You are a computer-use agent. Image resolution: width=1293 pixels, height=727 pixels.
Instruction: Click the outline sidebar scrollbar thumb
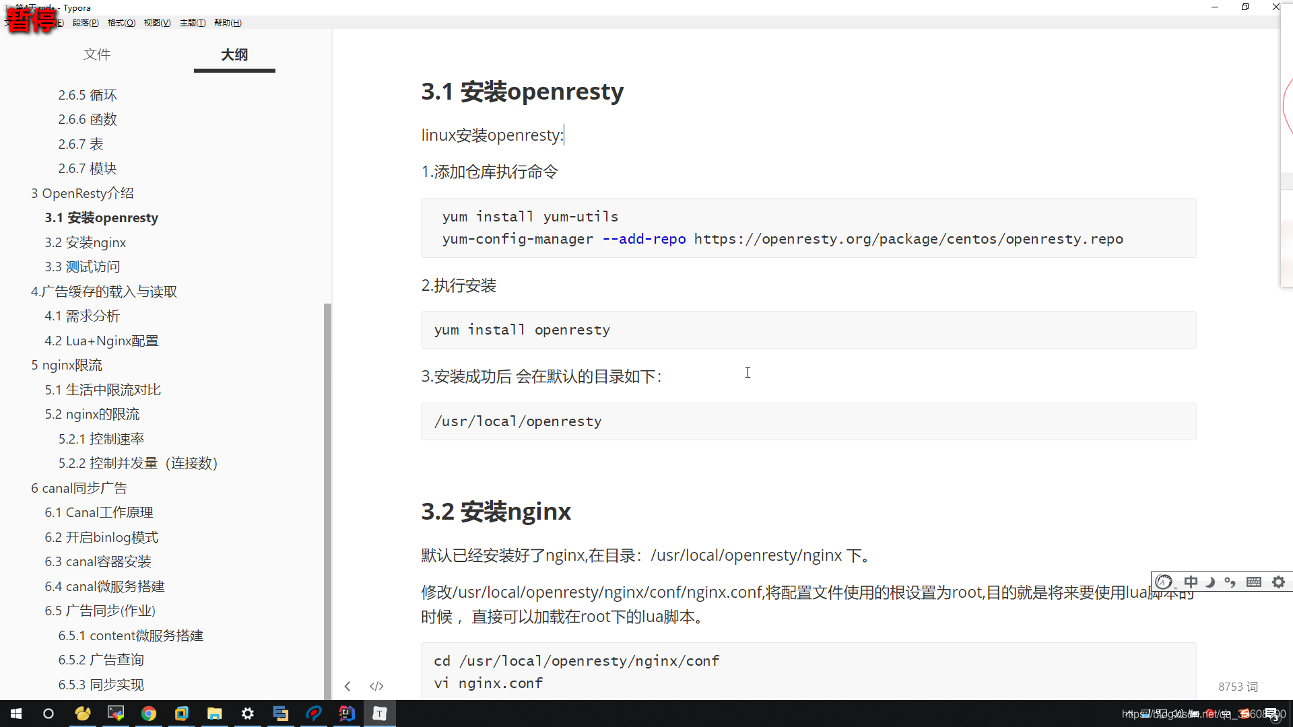pos(327,501)
